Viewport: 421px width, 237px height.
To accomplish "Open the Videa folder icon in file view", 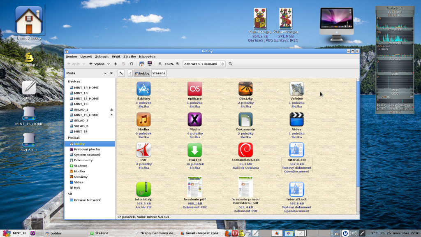I will (x=296, y=120).
